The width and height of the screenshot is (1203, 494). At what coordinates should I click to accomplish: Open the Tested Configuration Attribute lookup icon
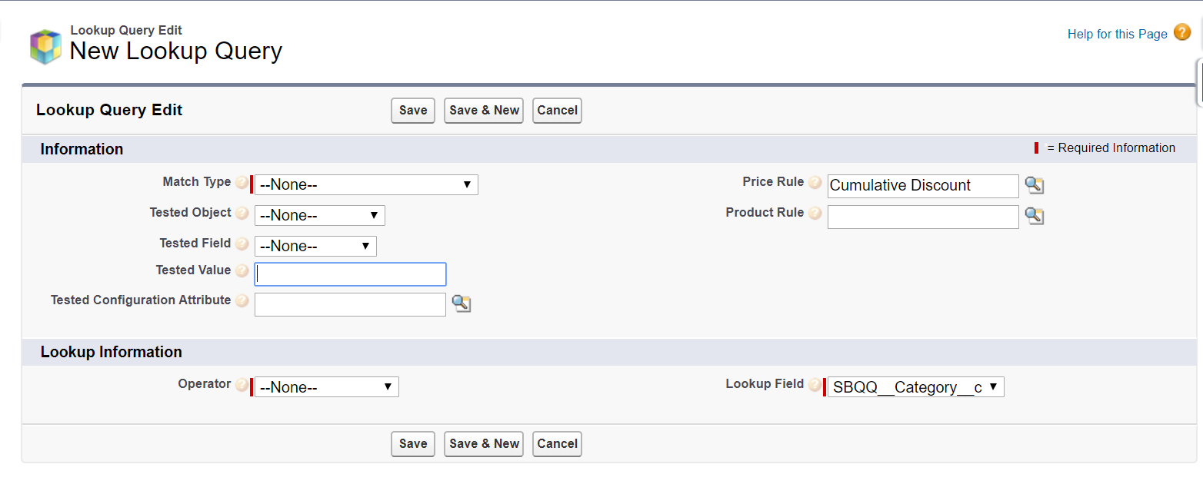tap(461, 303)
